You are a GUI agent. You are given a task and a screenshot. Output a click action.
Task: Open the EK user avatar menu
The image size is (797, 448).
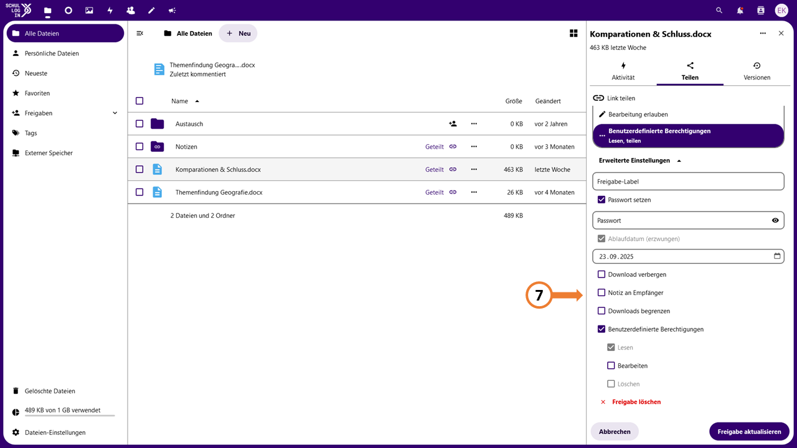coord(781,11)
